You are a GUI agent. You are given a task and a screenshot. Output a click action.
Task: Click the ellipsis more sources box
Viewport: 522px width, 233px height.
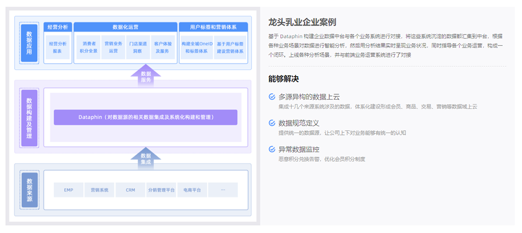click(x=223, y=190)
